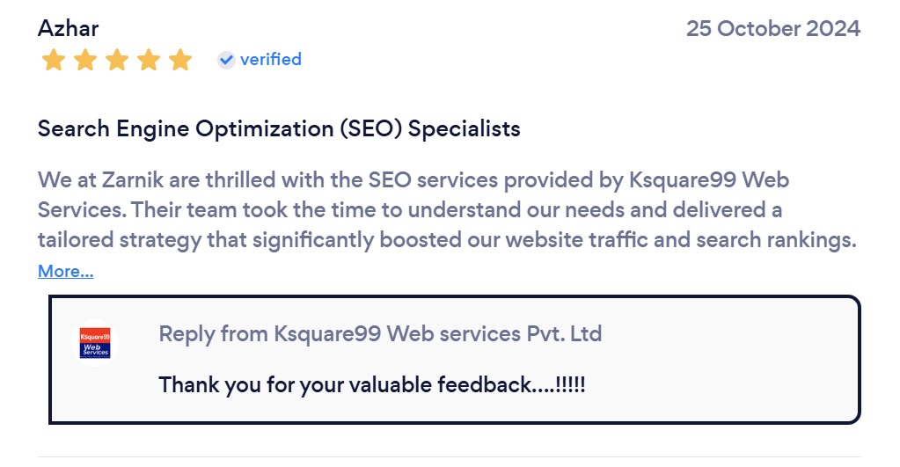Click the second gold rating star

pyautogui.click(x=85, y=60)
